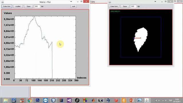Click Data Grid in Matrix Plot window
The height and width of the screenshot is (103, 183).
(x=7, y=6)
